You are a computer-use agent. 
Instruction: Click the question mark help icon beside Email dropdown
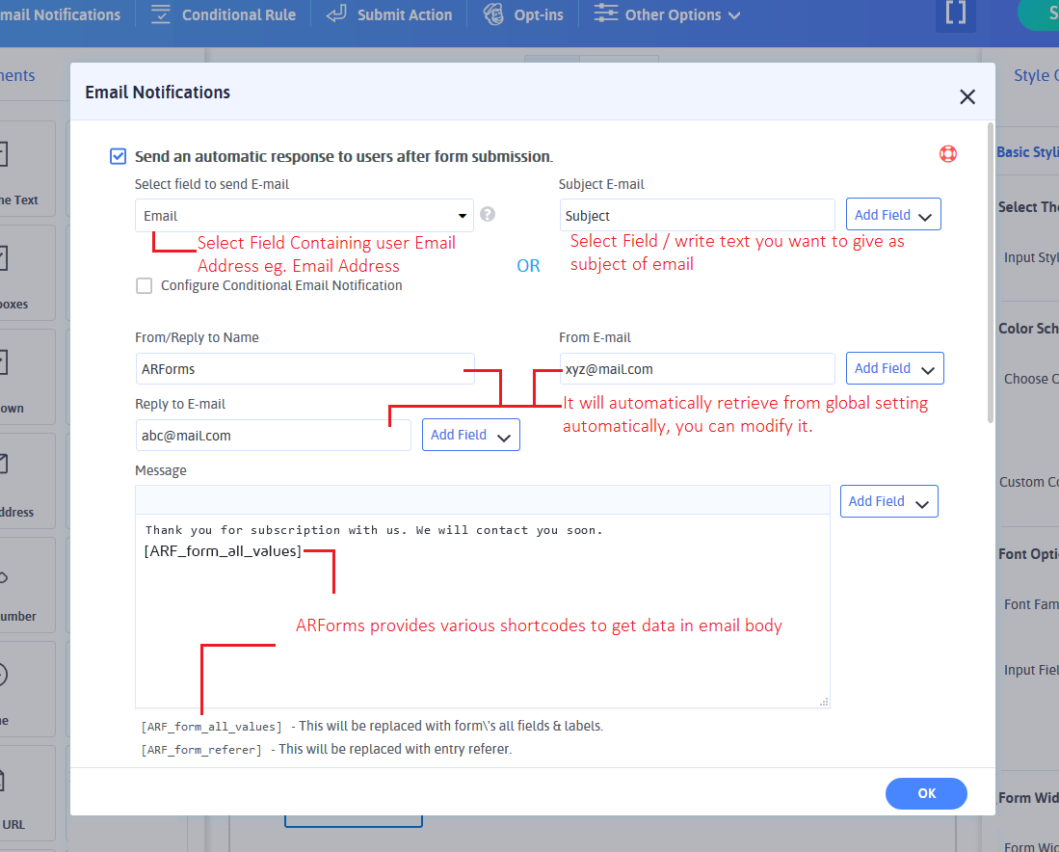(488, 215)
